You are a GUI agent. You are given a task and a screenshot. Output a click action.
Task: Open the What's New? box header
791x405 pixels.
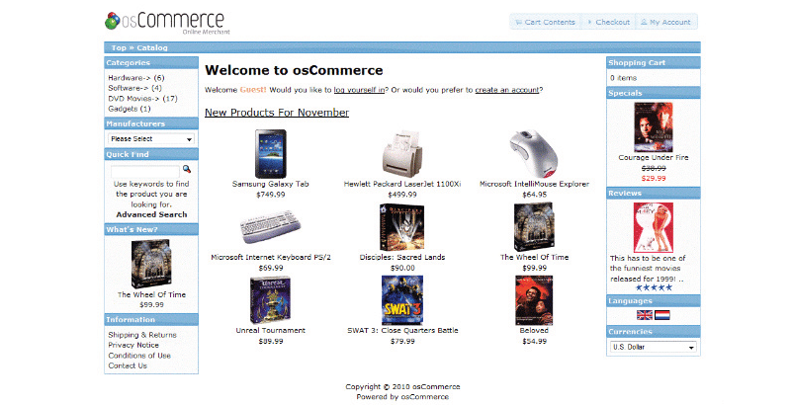click(151, 230)
